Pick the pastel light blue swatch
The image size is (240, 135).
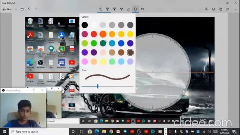[121, 61]
